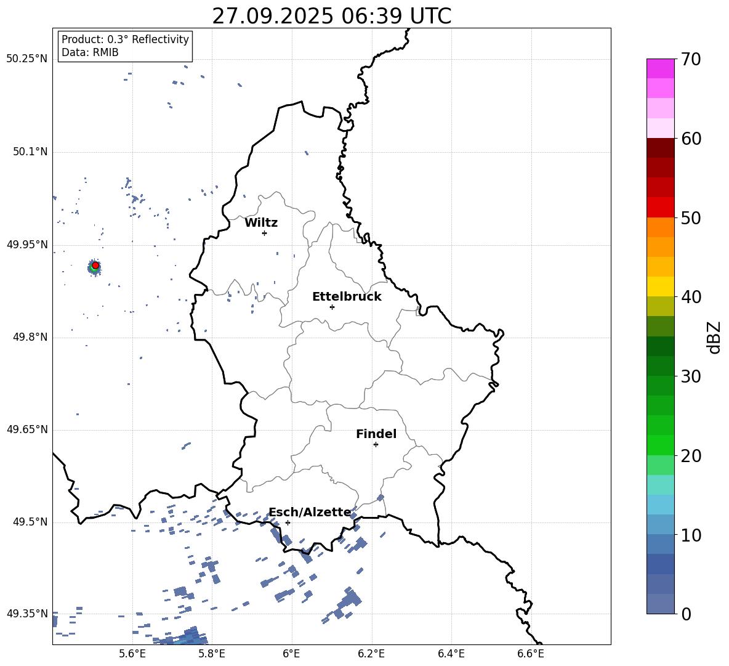This screenshot has height=666, width=729.
Task: Click the 50.25°N latitude label
Action: [x=27, y=59]
